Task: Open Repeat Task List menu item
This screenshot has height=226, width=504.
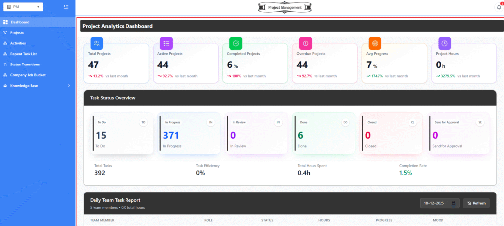Action: click(x=23, y=54)
